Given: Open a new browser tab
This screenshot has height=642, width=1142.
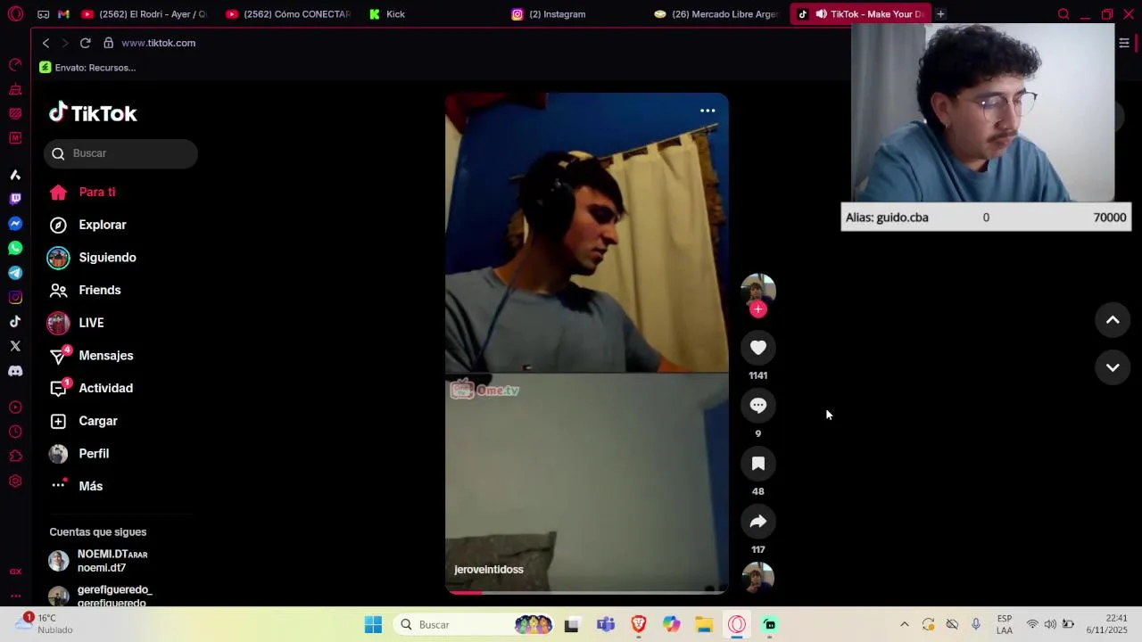Looking at the screenshot, I should pyautogui.click(x=940, y=14).
